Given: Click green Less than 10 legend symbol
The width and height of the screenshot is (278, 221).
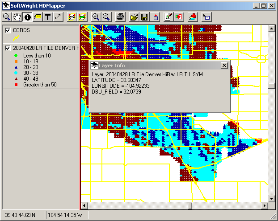Looking at the screenshot, I should pos(16,56).
